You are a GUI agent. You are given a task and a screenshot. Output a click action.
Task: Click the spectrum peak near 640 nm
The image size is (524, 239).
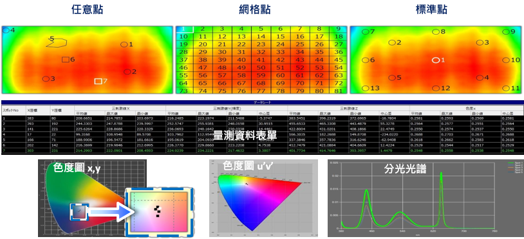click(x=441, y=173)
